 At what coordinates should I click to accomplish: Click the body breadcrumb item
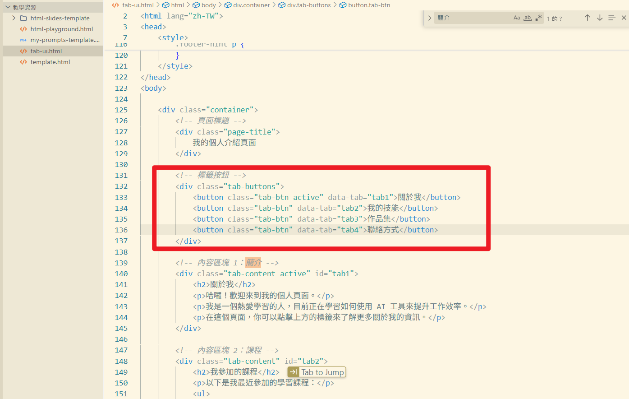coord(208,5)
